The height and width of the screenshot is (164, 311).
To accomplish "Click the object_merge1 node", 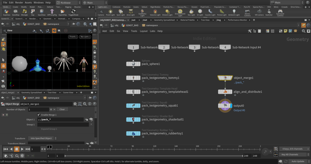I will coord(225,78).
